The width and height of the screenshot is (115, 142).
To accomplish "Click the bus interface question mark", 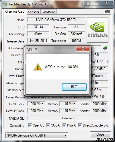I will (x=108, y=62).
